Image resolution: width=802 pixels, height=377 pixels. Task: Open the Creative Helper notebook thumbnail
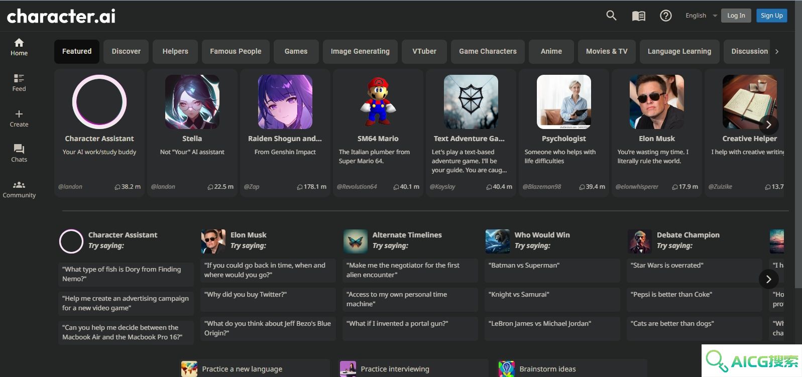(750, 102)
